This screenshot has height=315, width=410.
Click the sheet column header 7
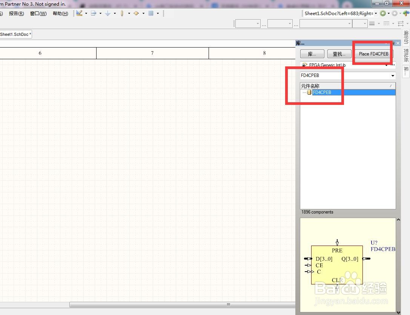(152, 53)
